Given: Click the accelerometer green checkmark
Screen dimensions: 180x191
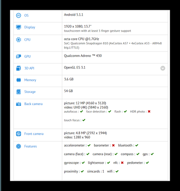Looking at the screenshot, I should [89, 145].
